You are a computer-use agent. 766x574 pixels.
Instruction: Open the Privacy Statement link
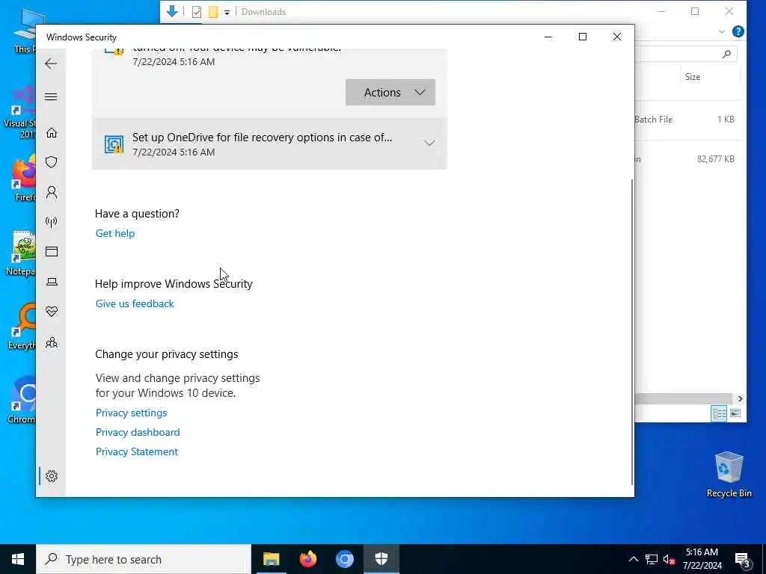coord(137,452)
